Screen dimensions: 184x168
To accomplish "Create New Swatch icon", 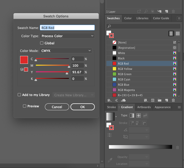I will pos(167,100).
